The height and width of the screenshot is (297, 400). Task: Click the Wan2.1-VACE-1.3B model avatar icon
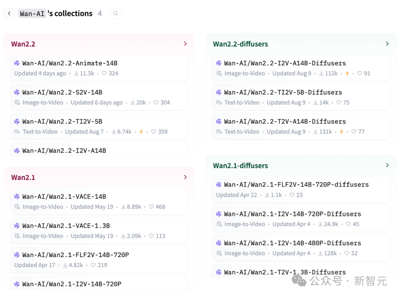[17, 226]
